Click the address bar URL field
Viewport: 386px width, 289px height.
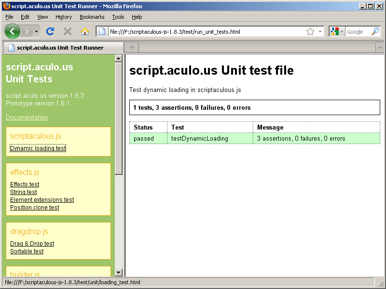pyautogui.click(x=207, y=32)
